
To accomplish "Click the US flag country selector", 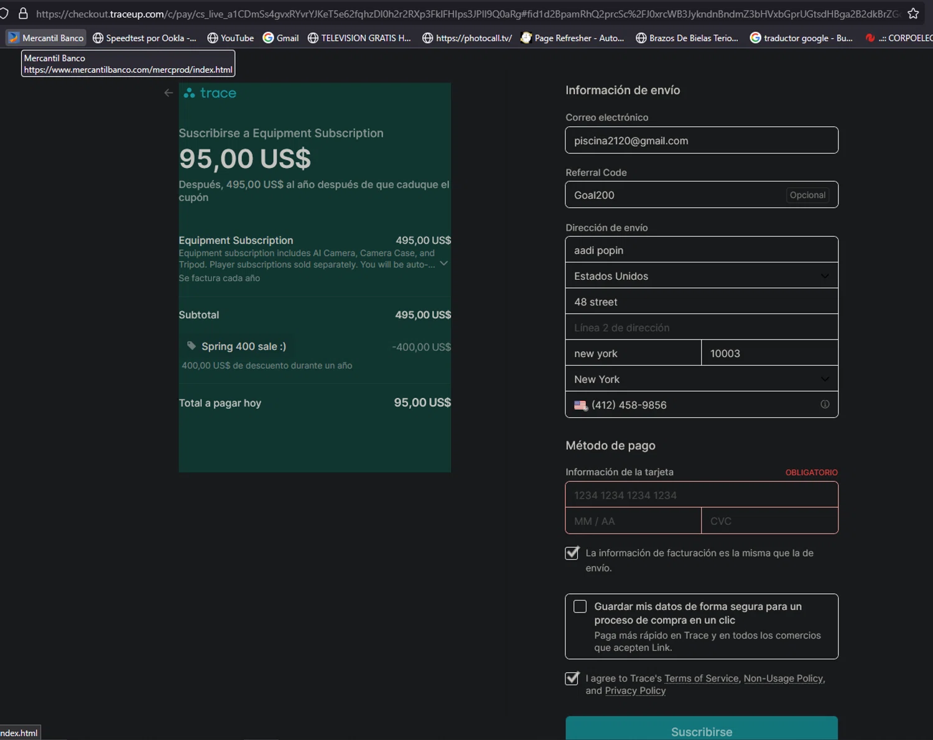I will pyautogui.click(x=581, y=405).
